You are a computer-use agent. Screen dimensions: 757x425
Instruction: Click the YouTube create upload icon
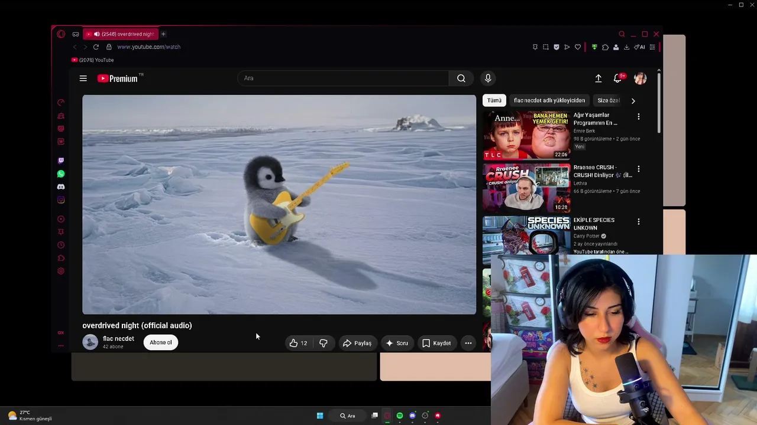point(599,78)
